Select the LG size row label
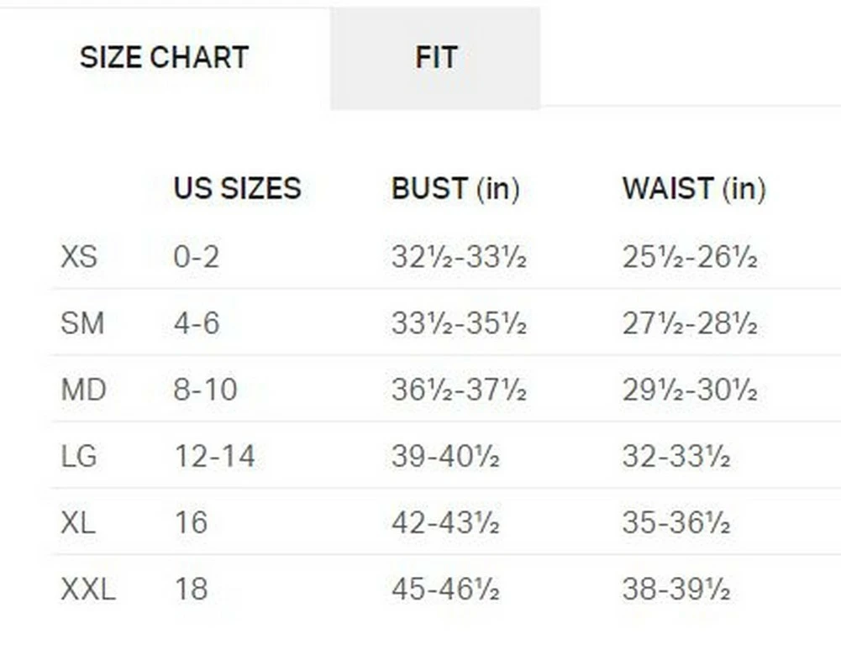This screenshot has width=841, height=660. click(x=79, y=457)
